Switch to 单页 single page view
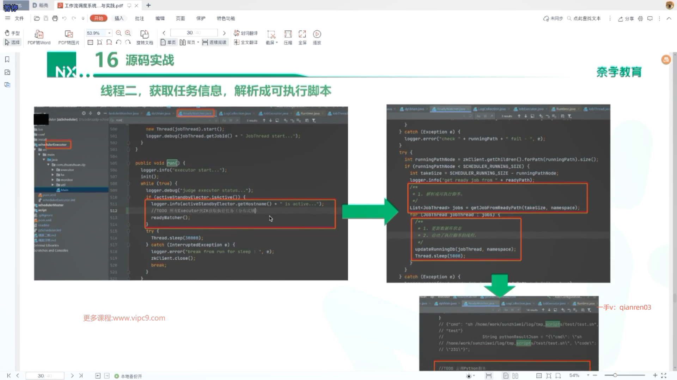677x380 pixels. click(x=168, y=42)
